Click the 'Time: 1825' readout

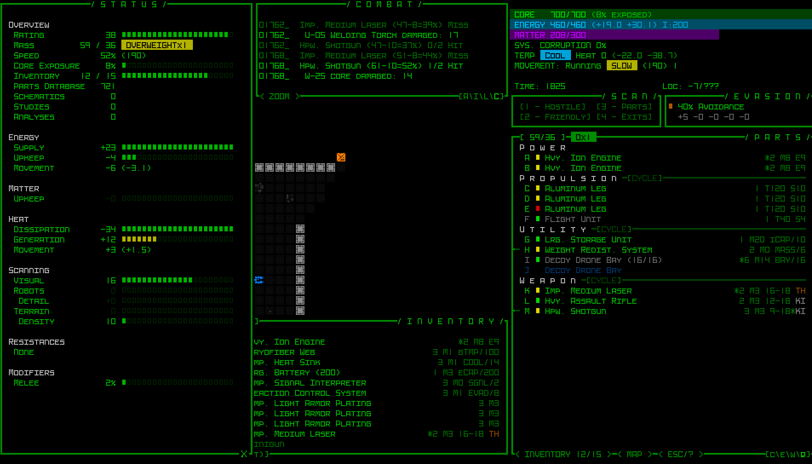coord(540,86)
